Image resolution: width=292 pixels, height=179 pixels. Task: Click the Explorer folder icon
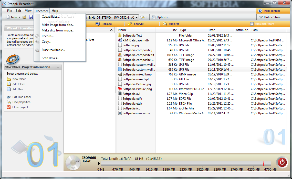pos(165,24)
